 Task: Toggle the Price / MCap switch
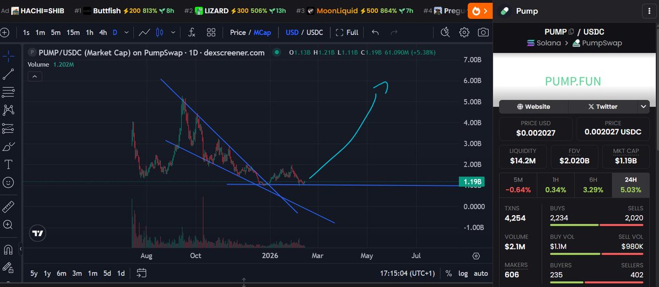(250, 32)
